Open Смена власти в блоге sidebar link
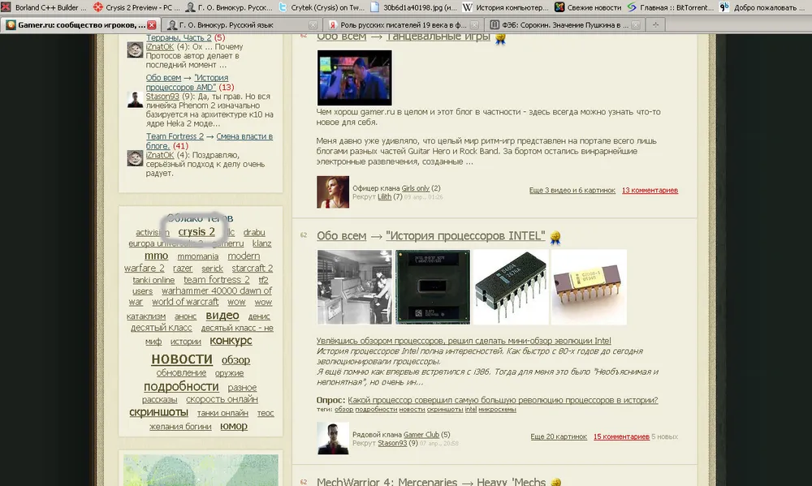The width and height of the screenshot is (812, 486). tap(209, 141)
